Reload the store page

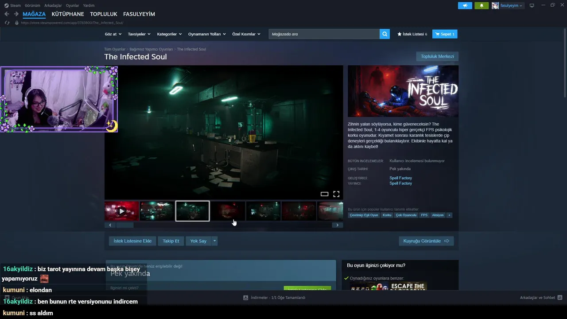[x=7, y=23]
